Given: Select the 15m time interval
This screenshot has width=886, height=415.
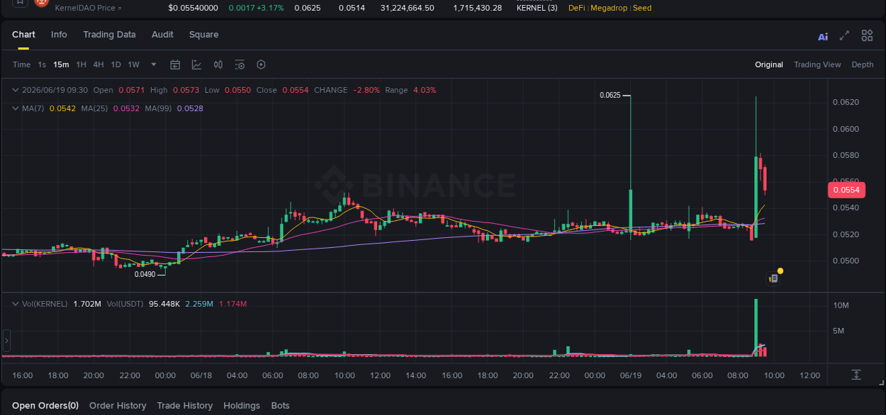Looking at the screenshot, I should point(61,64).
